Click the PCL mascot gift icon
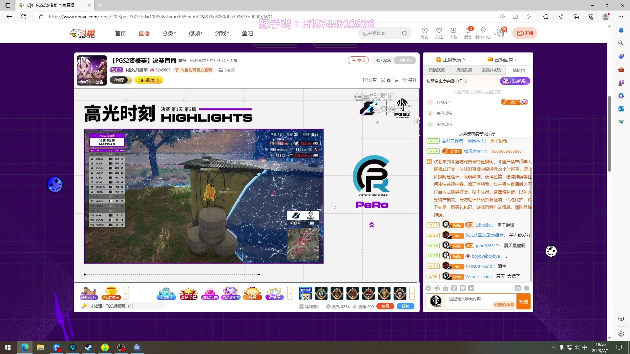Screen dimensions: 630x354 pyautogui.click(x=305, y=293)
